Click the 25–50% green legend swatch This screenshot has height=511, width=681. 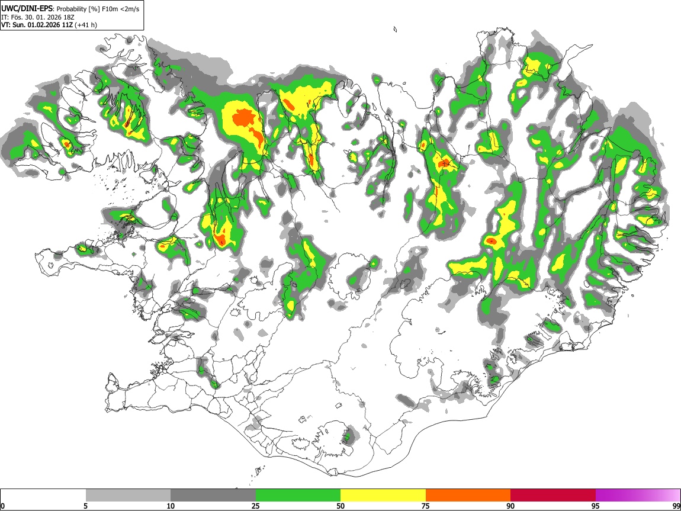[x=298, y=496]
